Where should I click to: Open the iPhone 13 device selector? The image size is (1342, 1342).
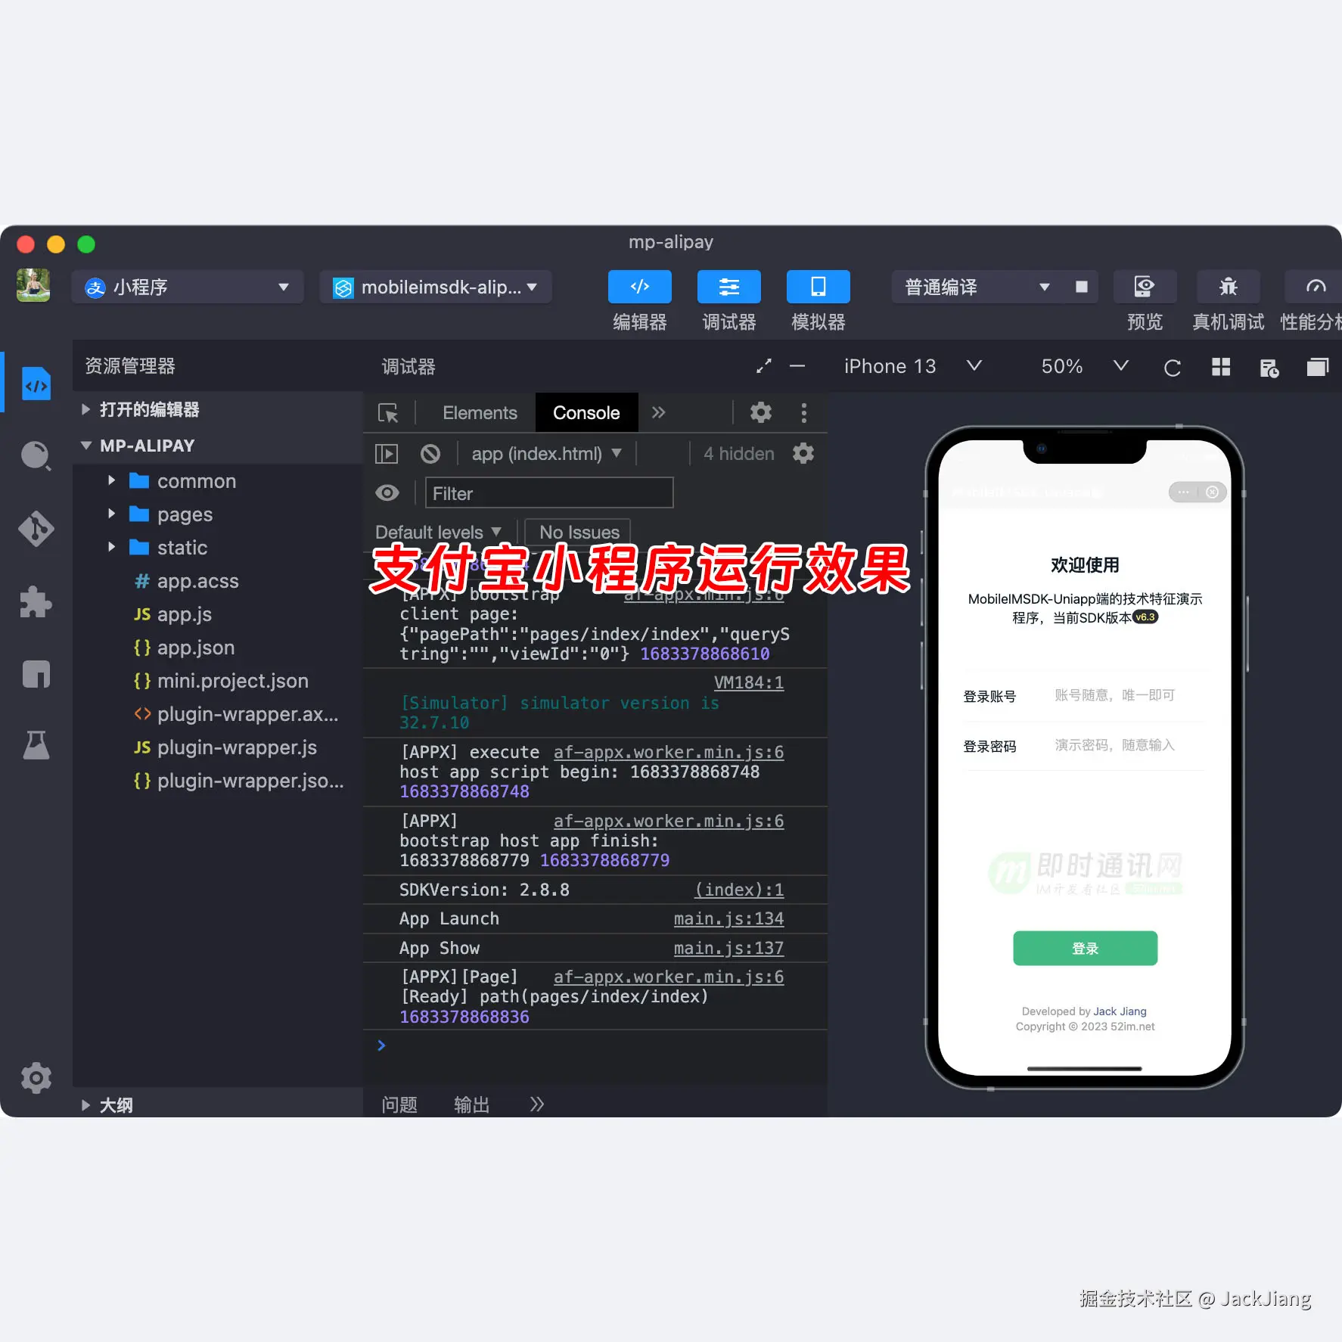pos(913,366)
